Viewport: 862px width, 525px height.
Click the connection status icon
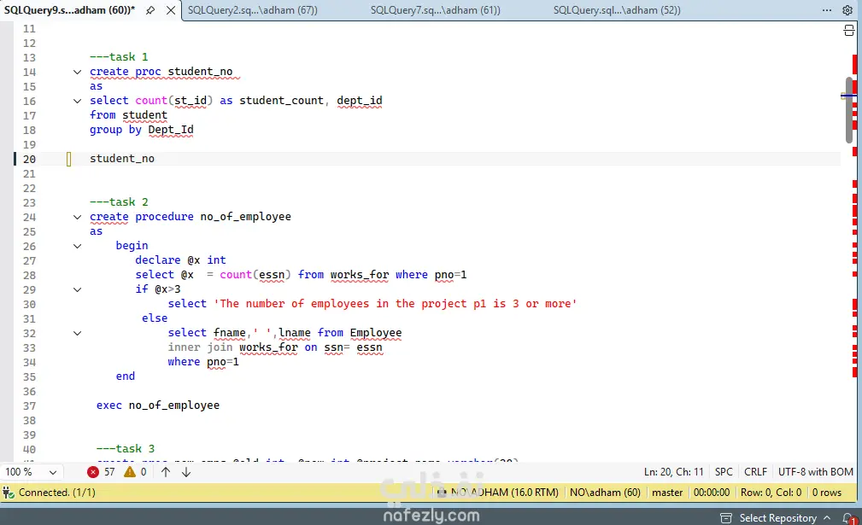point(9,493)
